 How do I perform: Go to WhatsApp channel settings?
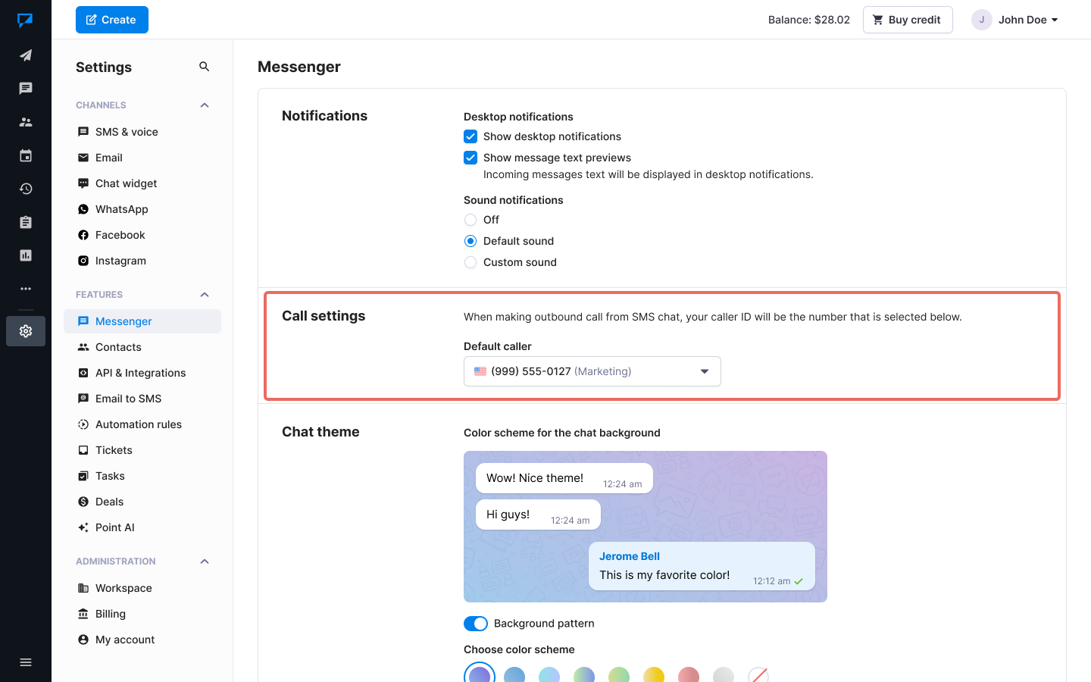coord(122,209)
